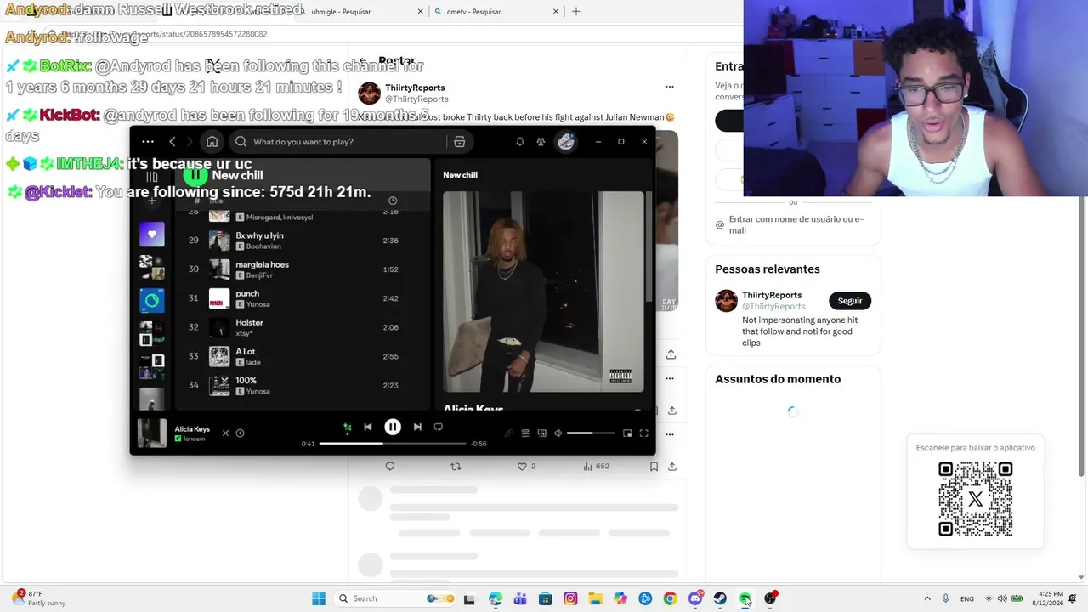
Task: Open Instagram from the taskbar
Action: pyautogui.click(x=570, y=598)
